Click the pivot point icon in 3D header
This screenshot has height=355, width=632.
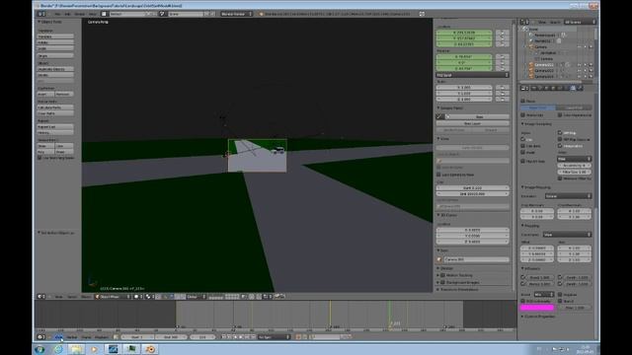[148, 296]
